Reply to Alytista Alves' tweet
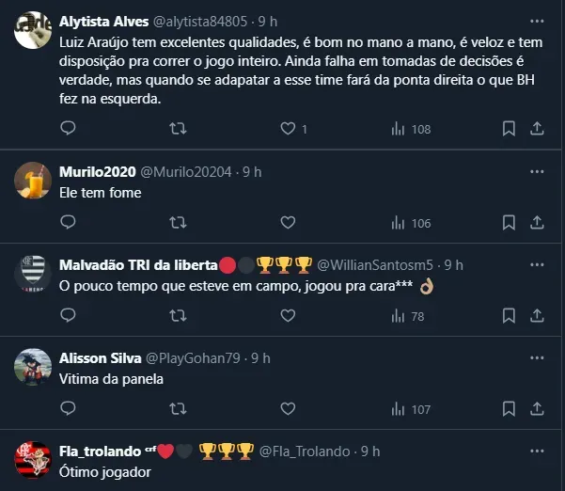565x491 pixels. tap(68, 129)
